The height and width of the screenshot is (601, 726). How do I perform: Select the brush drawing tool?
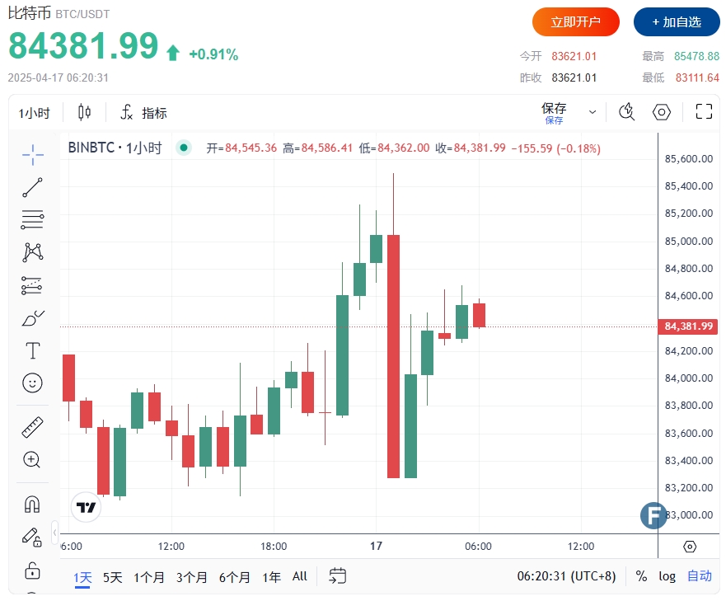click(x=32, y=318)
